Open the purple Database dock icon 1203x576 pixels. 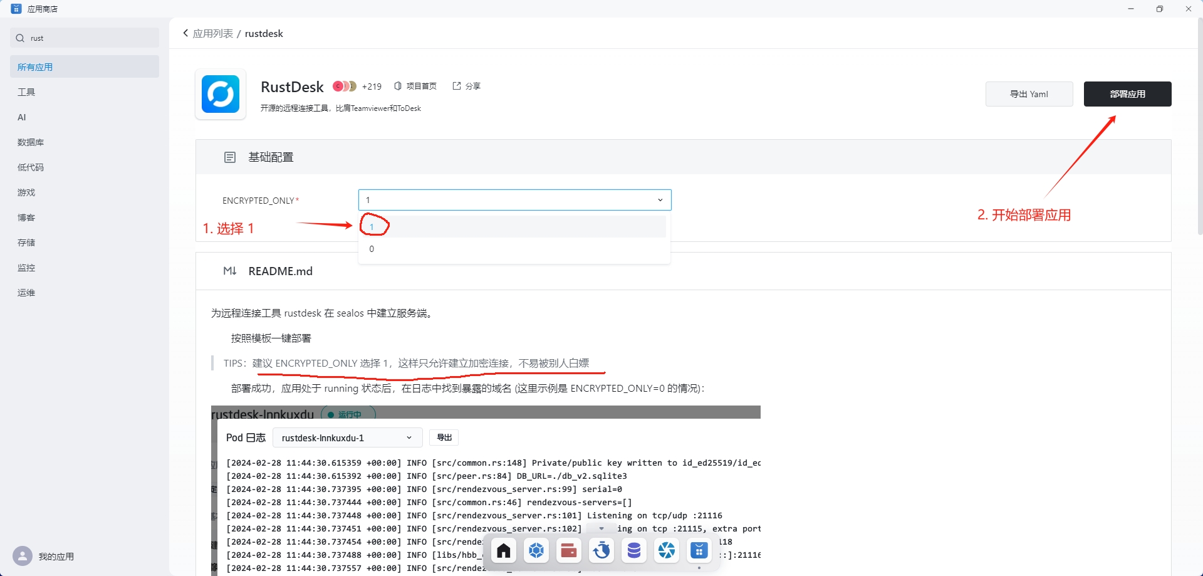click(634, 551)
